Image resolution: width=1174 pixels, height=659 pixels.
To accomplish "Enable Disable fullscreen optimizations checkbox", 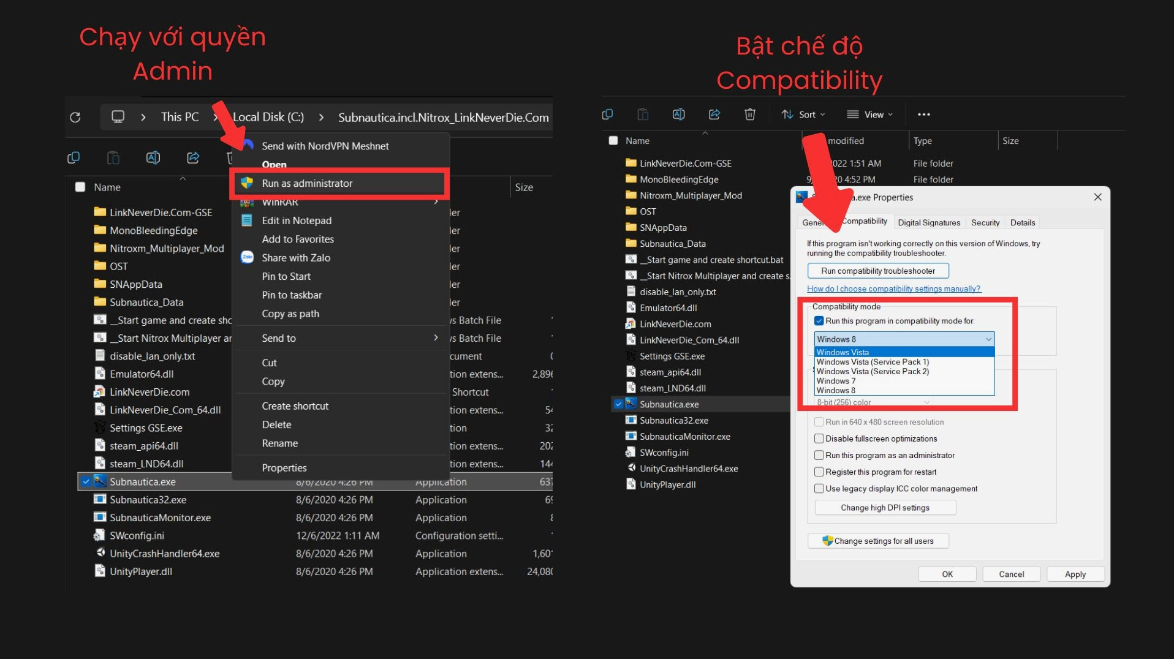I will click(819, 439).
